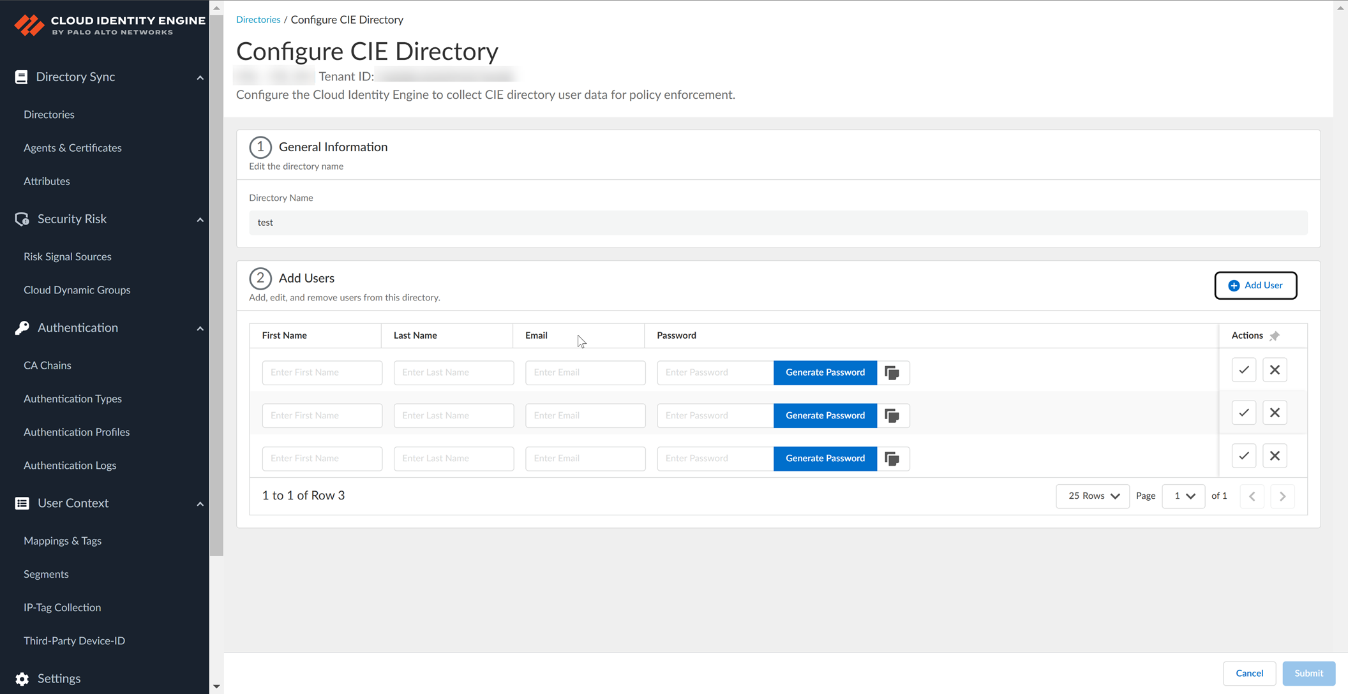This screenshot has height=694, width=1348.
Task: Copy password icon in third user row
Action: coord(892,459)
